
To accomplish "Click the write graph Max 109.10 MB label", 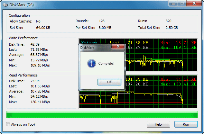I will (x=178, y=48).
